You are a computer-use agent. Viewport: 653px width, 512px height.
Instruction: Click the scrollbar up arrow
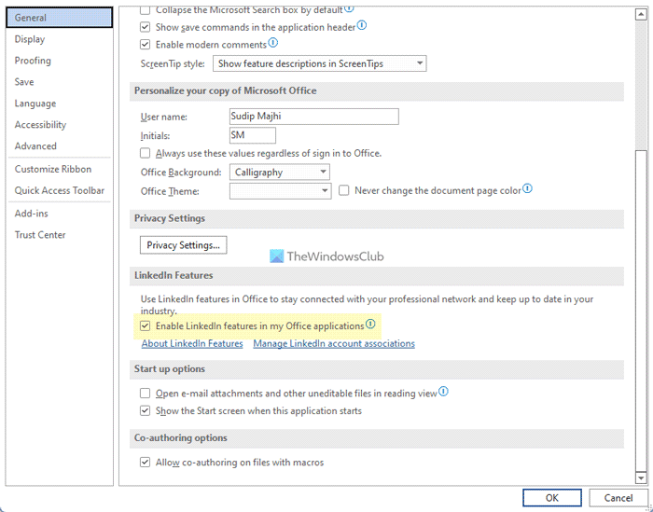(x=641, y=15)
